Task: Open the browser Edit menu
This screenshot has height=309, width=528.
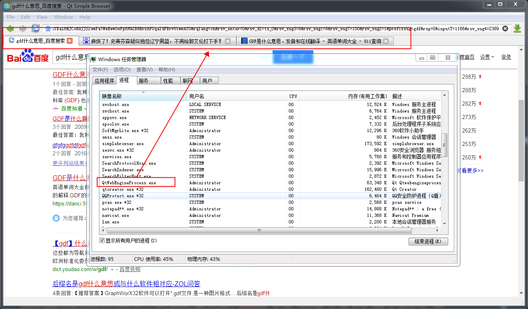Action: [25, 17]
